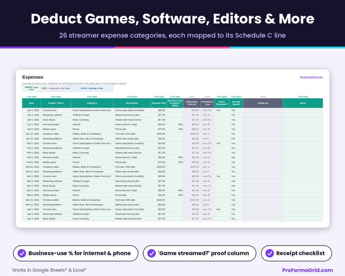Viewport: 345px width, 276px height.
Task: Click the 'Works in Google Sheets* & Excel*' footer text
Action: pos(49,270)
